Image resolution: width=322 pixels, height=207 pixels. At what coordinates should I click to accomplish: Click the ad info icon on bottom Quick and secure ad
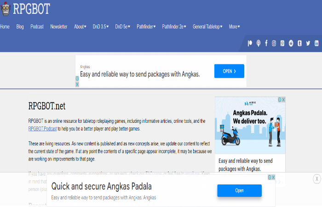[270, 178]
